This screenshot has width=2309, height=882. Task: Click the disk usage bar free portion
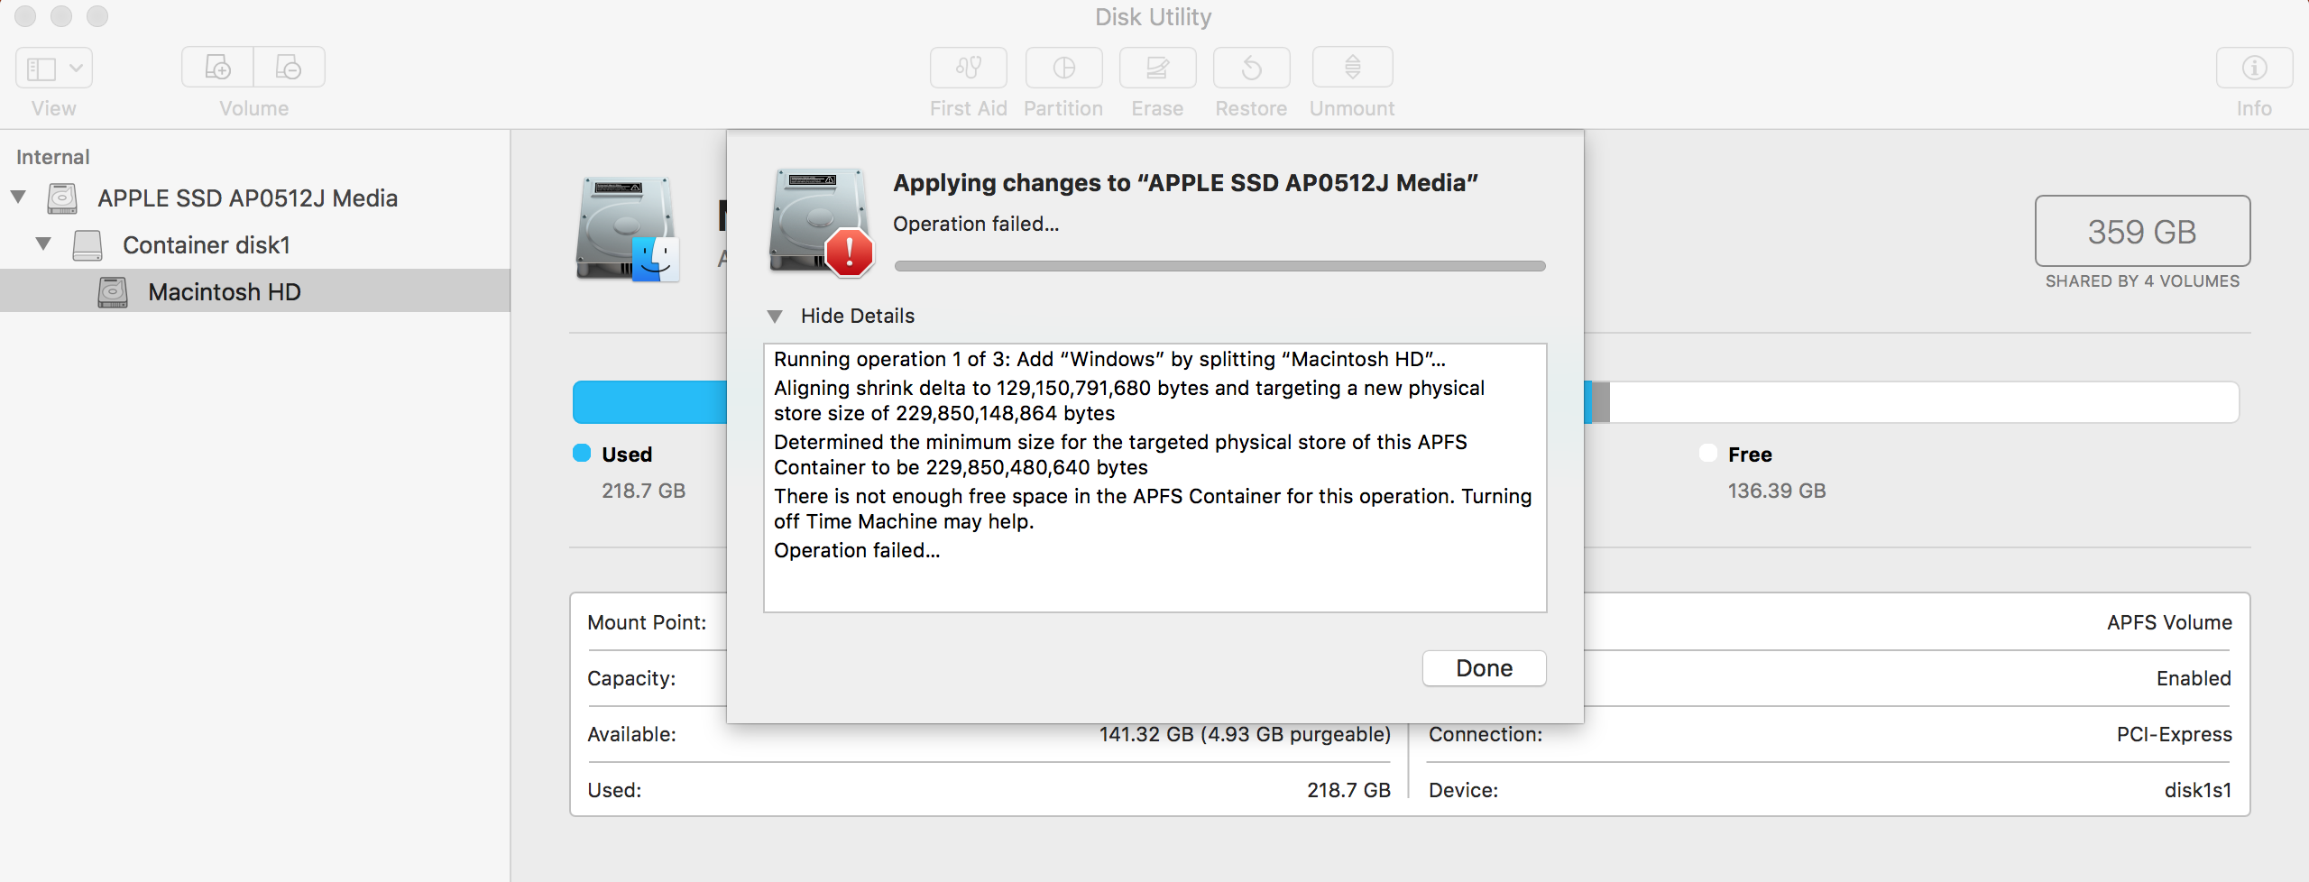[x=1924, y=402]
